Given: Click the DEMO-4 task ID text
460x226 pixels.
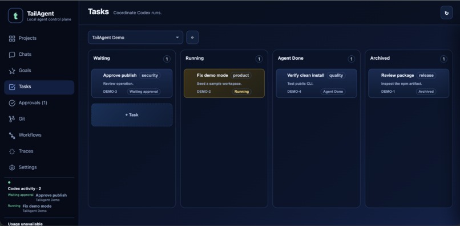Looking at the screenshot, I should [x=294, y=92].
